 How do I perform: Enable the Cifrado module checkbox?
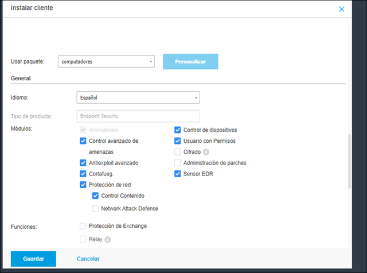pyautogui.click(x=178, y=152)
